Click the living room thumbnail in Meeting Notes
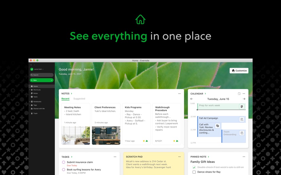This screenshot has height=175, width=281. pyautogui.click(x=76, y=135)
